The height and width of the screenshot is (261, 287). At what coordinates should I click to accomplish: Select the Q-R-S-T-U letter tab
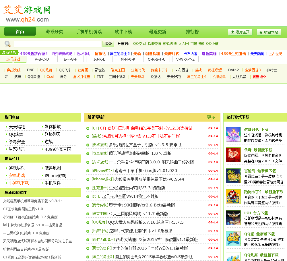click(157, 59)
